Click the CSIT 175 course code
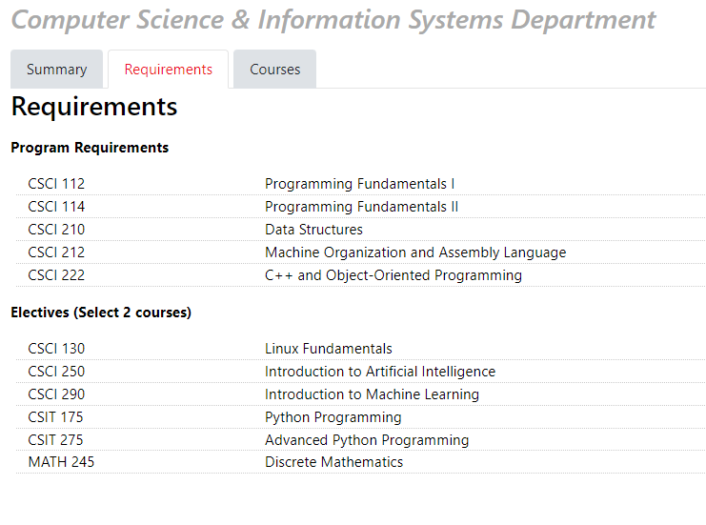This screenshot has width=706, height=525. pos(55,417)
